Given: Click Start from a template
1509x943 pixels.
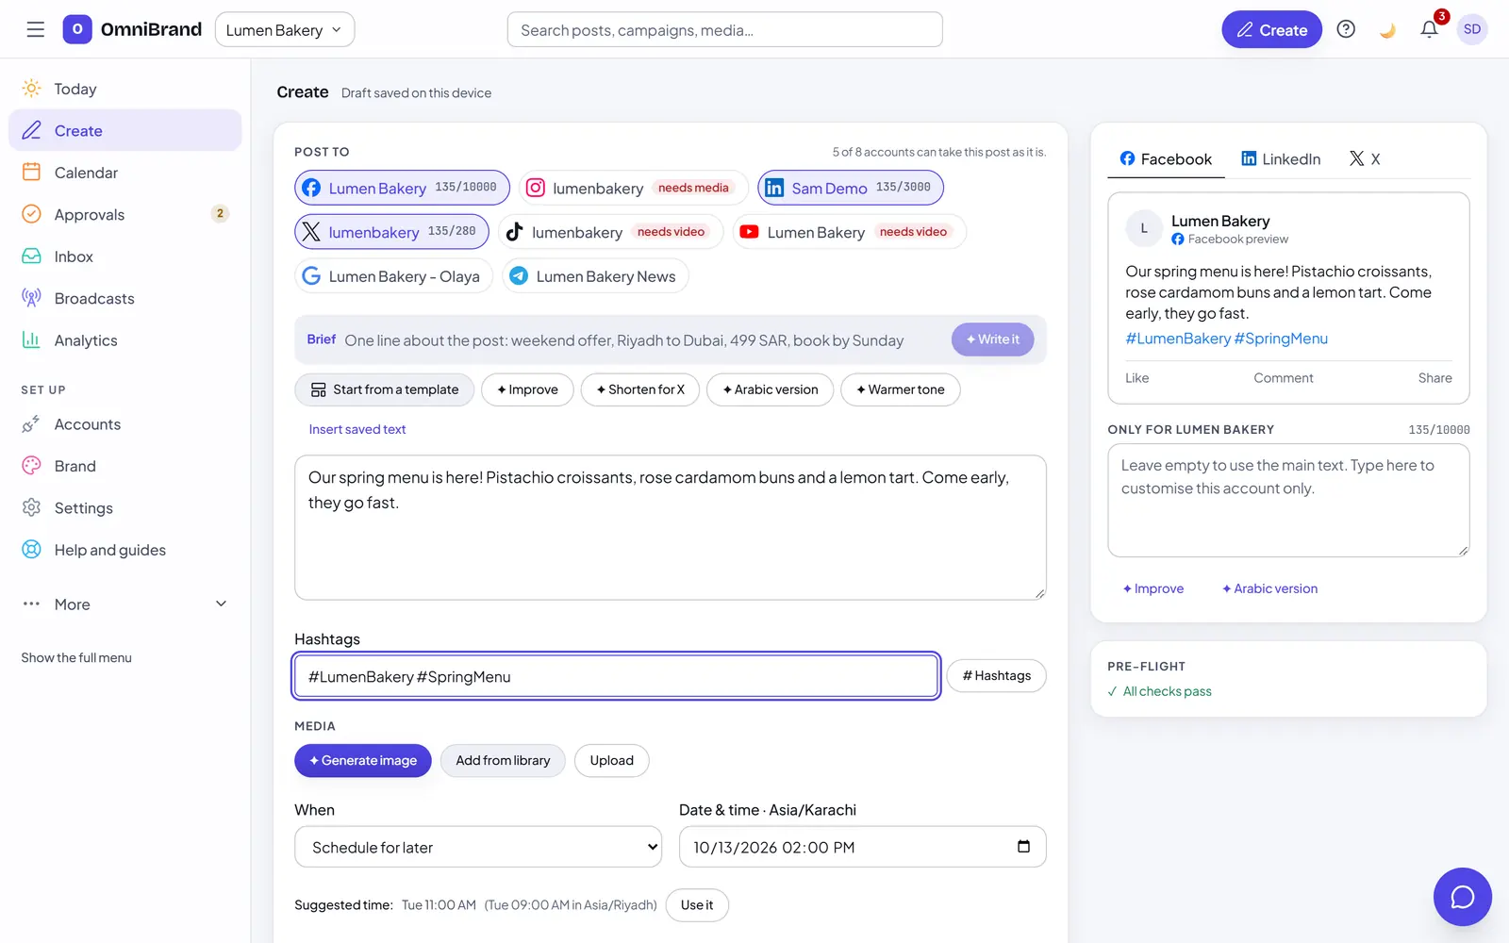Looking at the screenshot, I should [384, 389].
